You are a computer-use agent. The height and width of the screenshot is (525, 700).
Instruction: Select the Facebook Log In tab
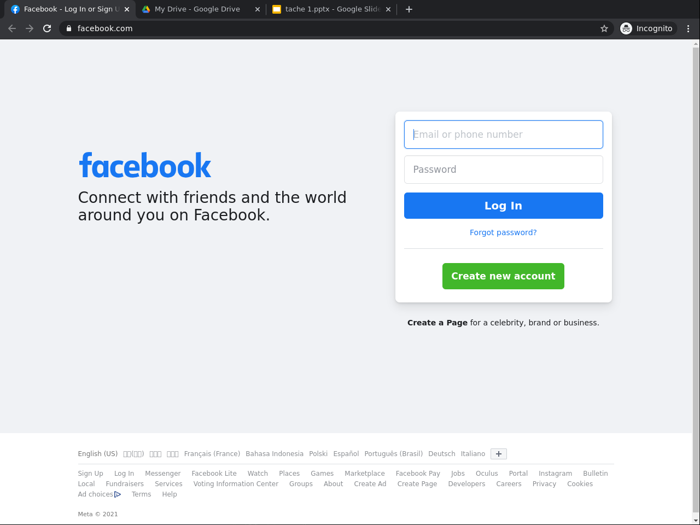pos(70,9)
